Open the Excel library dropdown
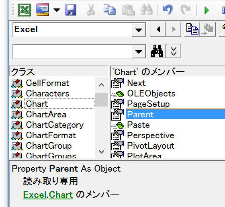Screen dimensions: 225x207 139,30
